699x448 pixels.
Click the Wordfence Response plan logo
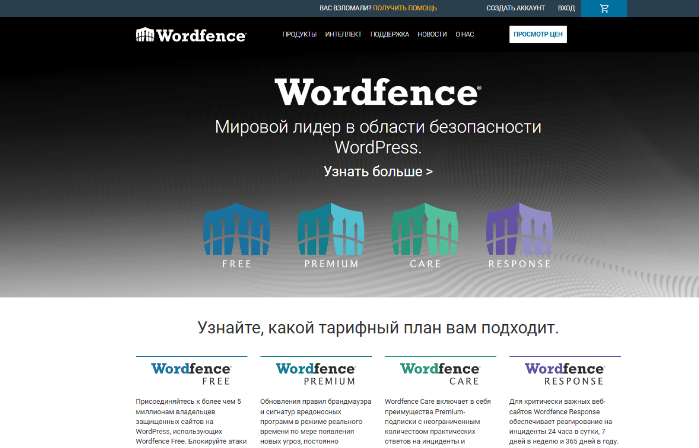point(565,374)
